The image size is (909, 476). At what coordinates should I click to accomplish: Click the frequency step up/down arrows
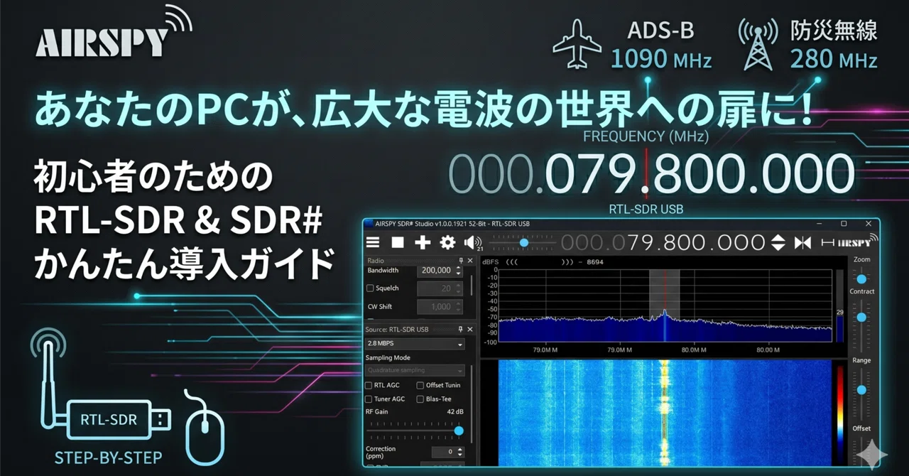pyautogui.click(x=778, y=242)
